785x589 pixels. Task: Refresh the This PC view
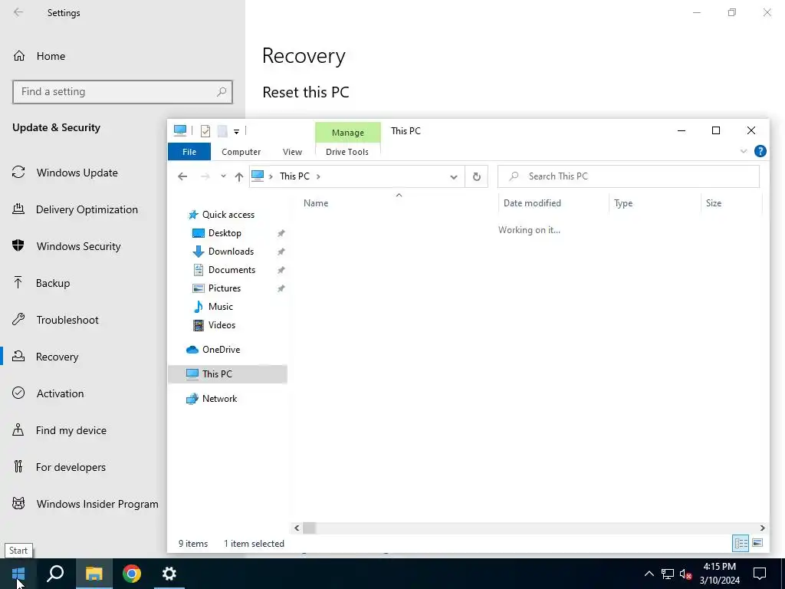(x=477, y=176)
